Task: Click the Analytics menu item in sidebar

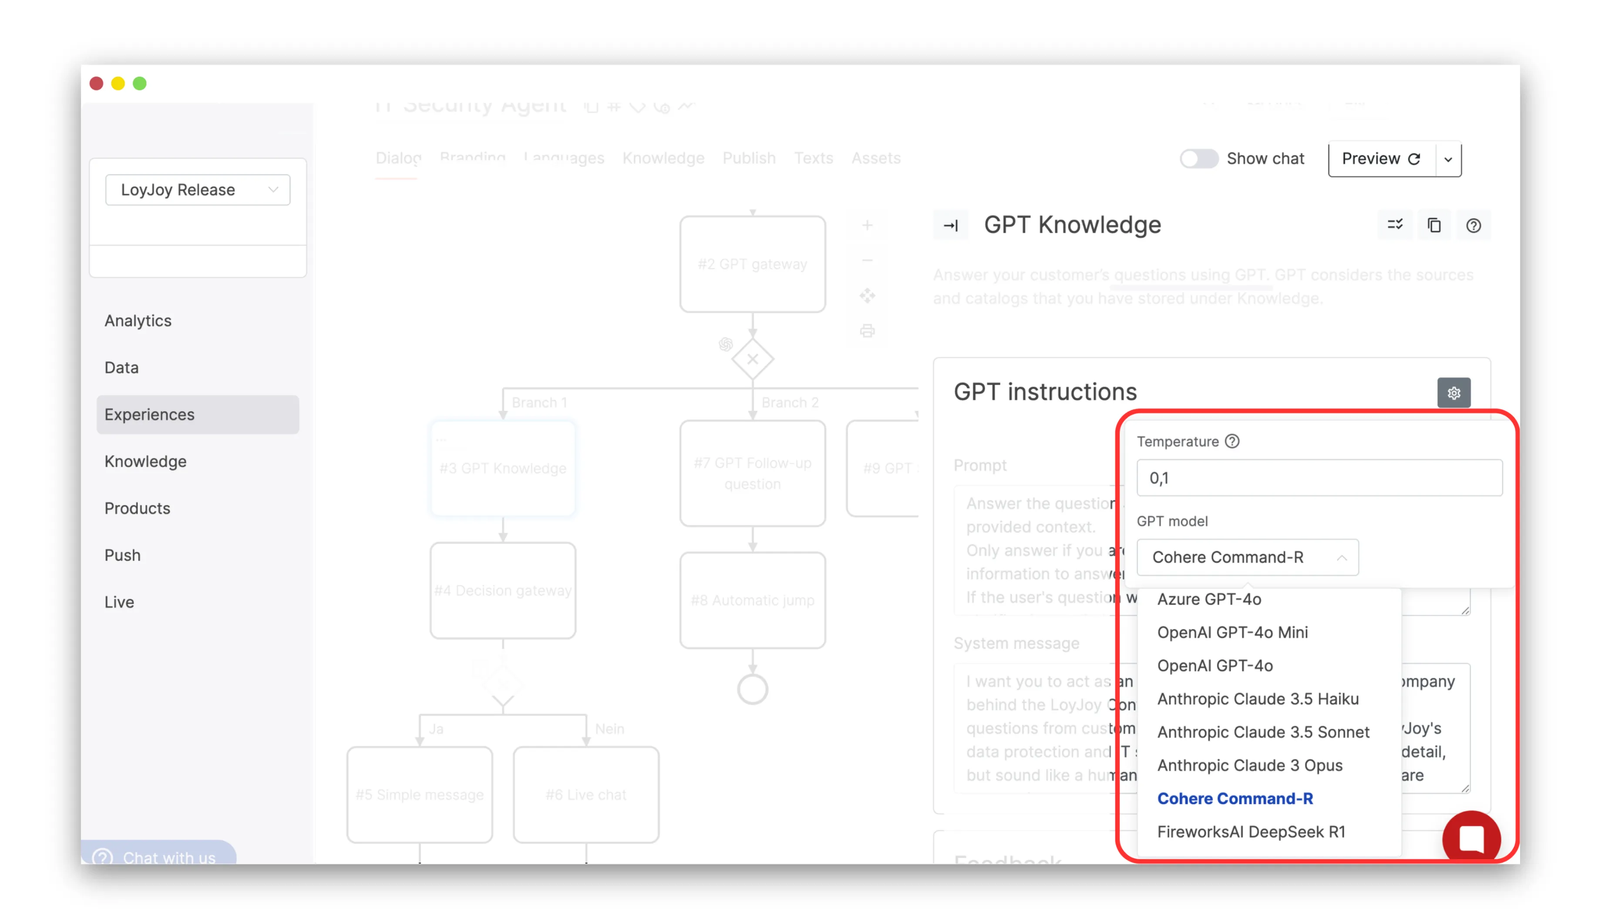Action: (x=138, y=320)
